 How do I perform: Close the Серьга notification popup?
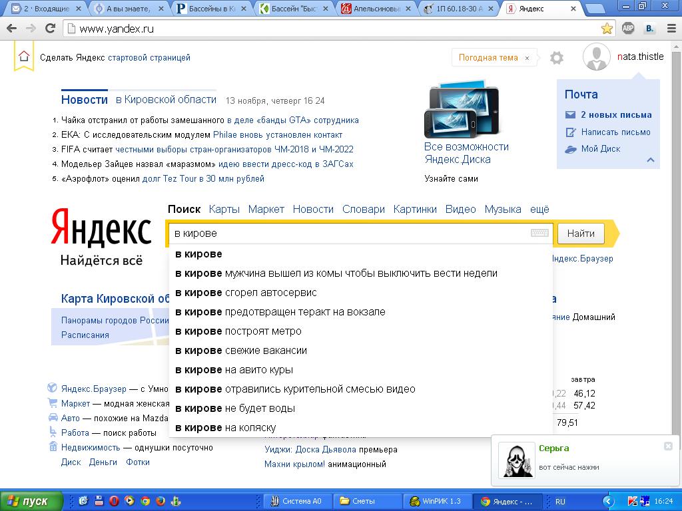pyautogui.click(x=668, y=446)
